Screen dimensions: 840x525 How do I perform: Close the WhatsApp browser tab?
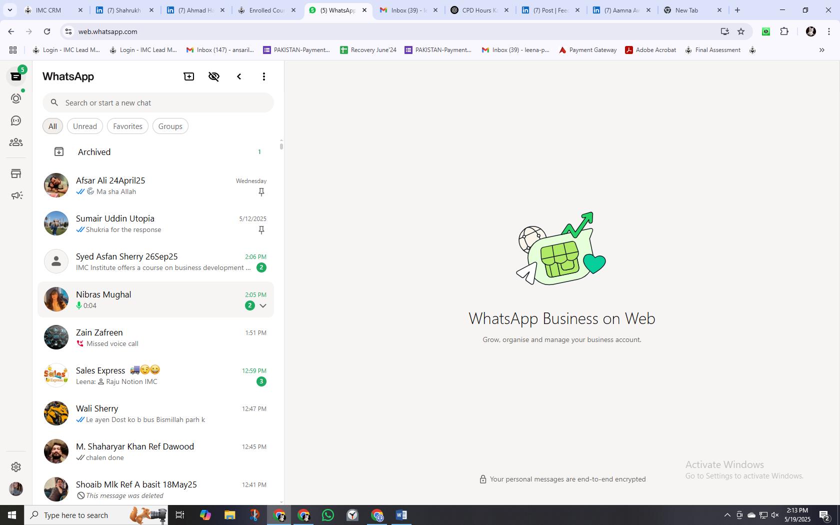pyautogui.click(x=364, y=10)
